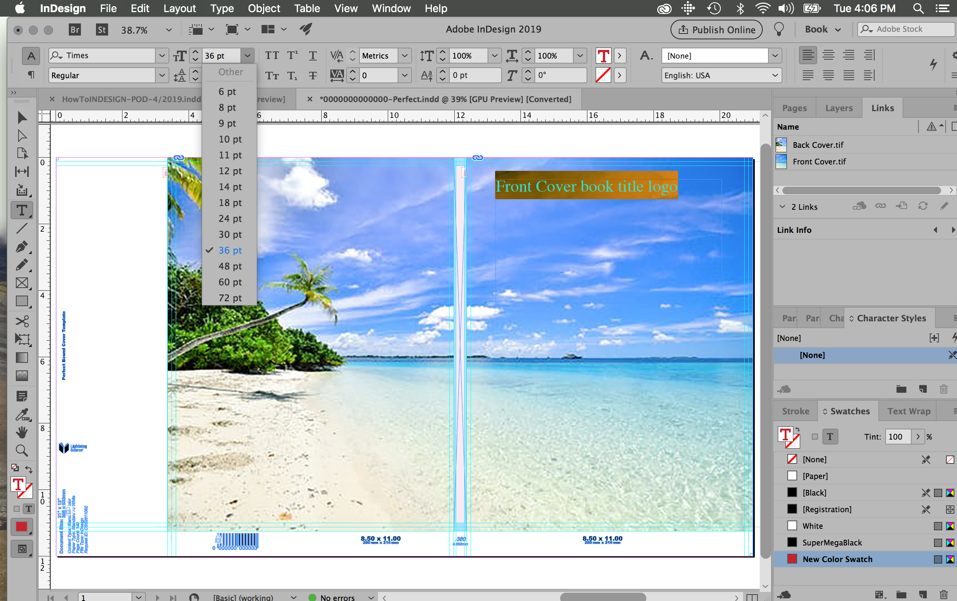Choose 48 pt from font size list
This screenshot has height=601, width=957.
pos(230,266)
